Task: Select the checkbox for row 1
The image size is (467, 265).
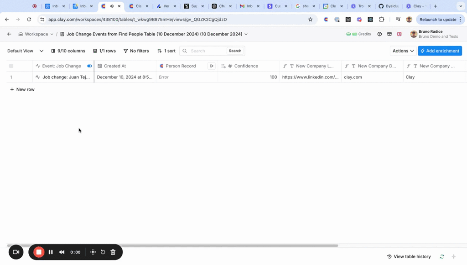Action: point(10,76)
